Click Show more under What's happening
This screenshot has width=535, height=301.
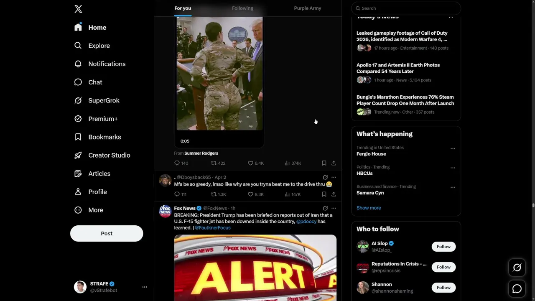[369, 208]
